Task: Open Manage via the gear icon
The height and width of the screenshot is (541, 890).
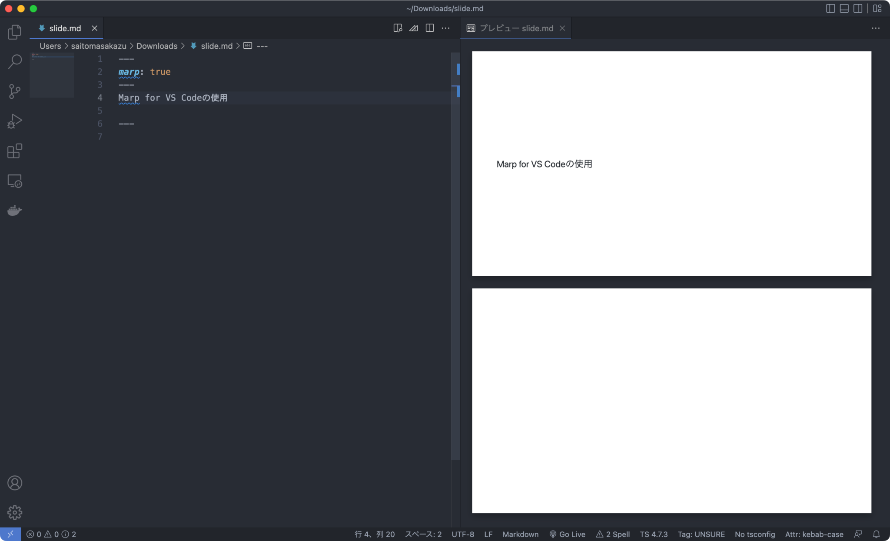Action: tap(15, 512)
